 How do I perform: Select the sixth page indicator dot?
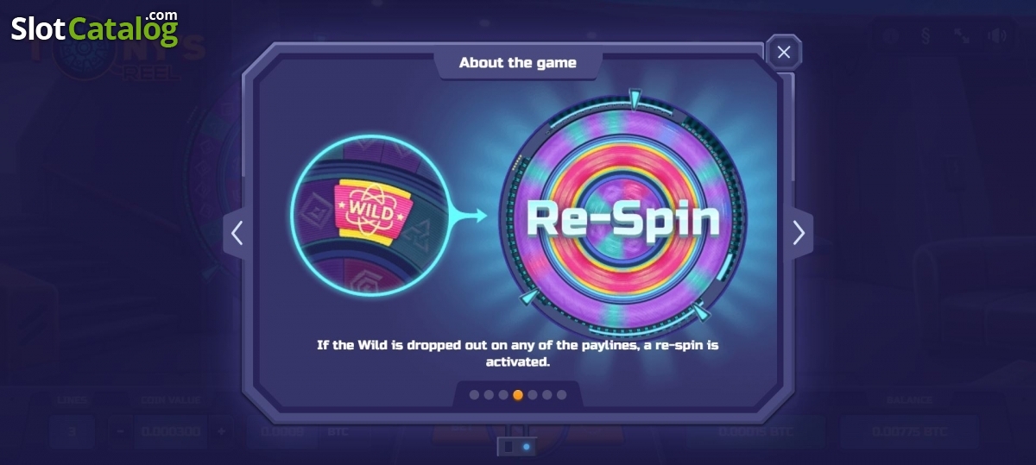[547, 395]
